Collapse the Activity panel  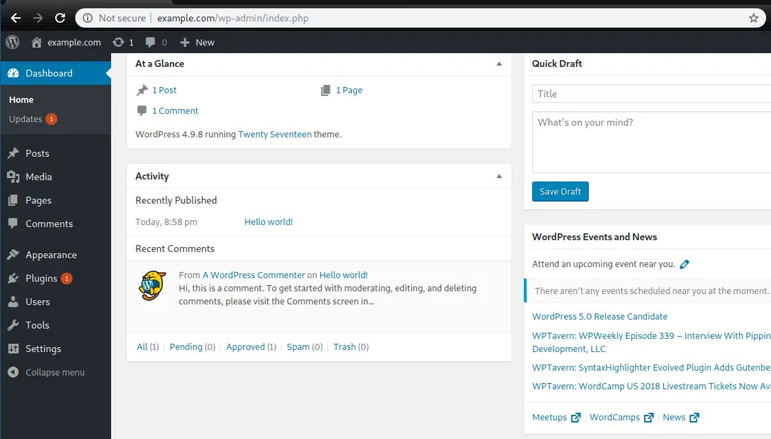pyautogui.click(x=499, y=176)
